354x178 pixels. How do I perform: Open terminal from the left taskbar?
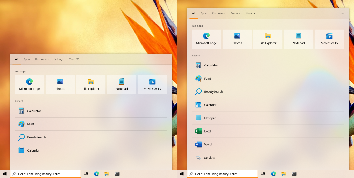click(117, 174)
